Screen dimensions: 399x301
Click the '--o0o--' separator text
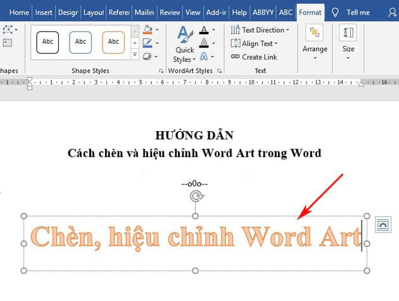point(194,184)
